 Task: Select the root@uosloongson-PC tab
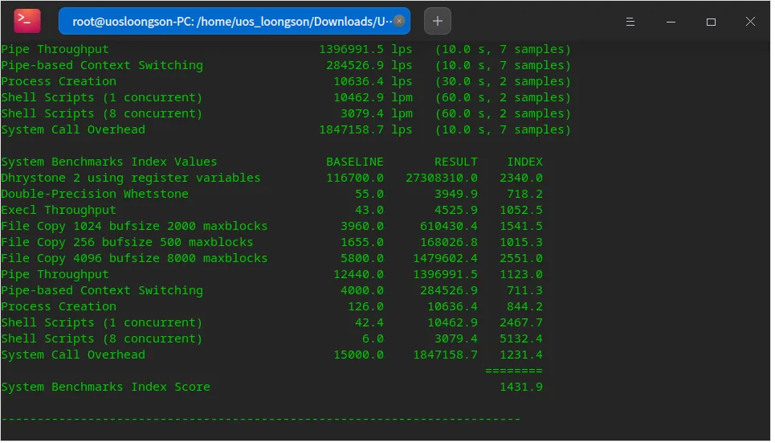[235, 22]
